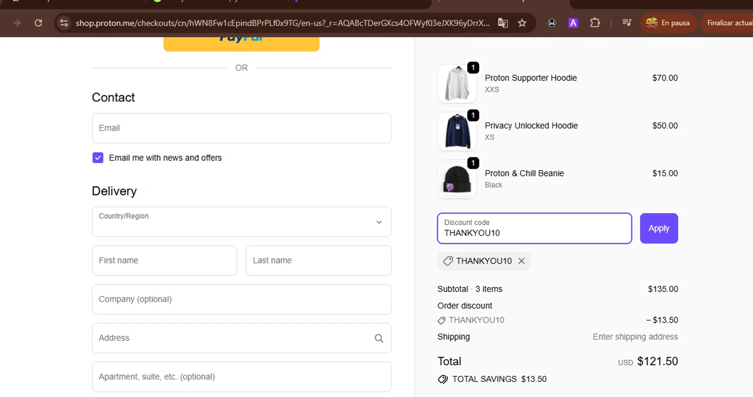The height and width of the screenshot is (397, 753).
Task: Open the Country/Region dropdown
Action: click(241, 222)
